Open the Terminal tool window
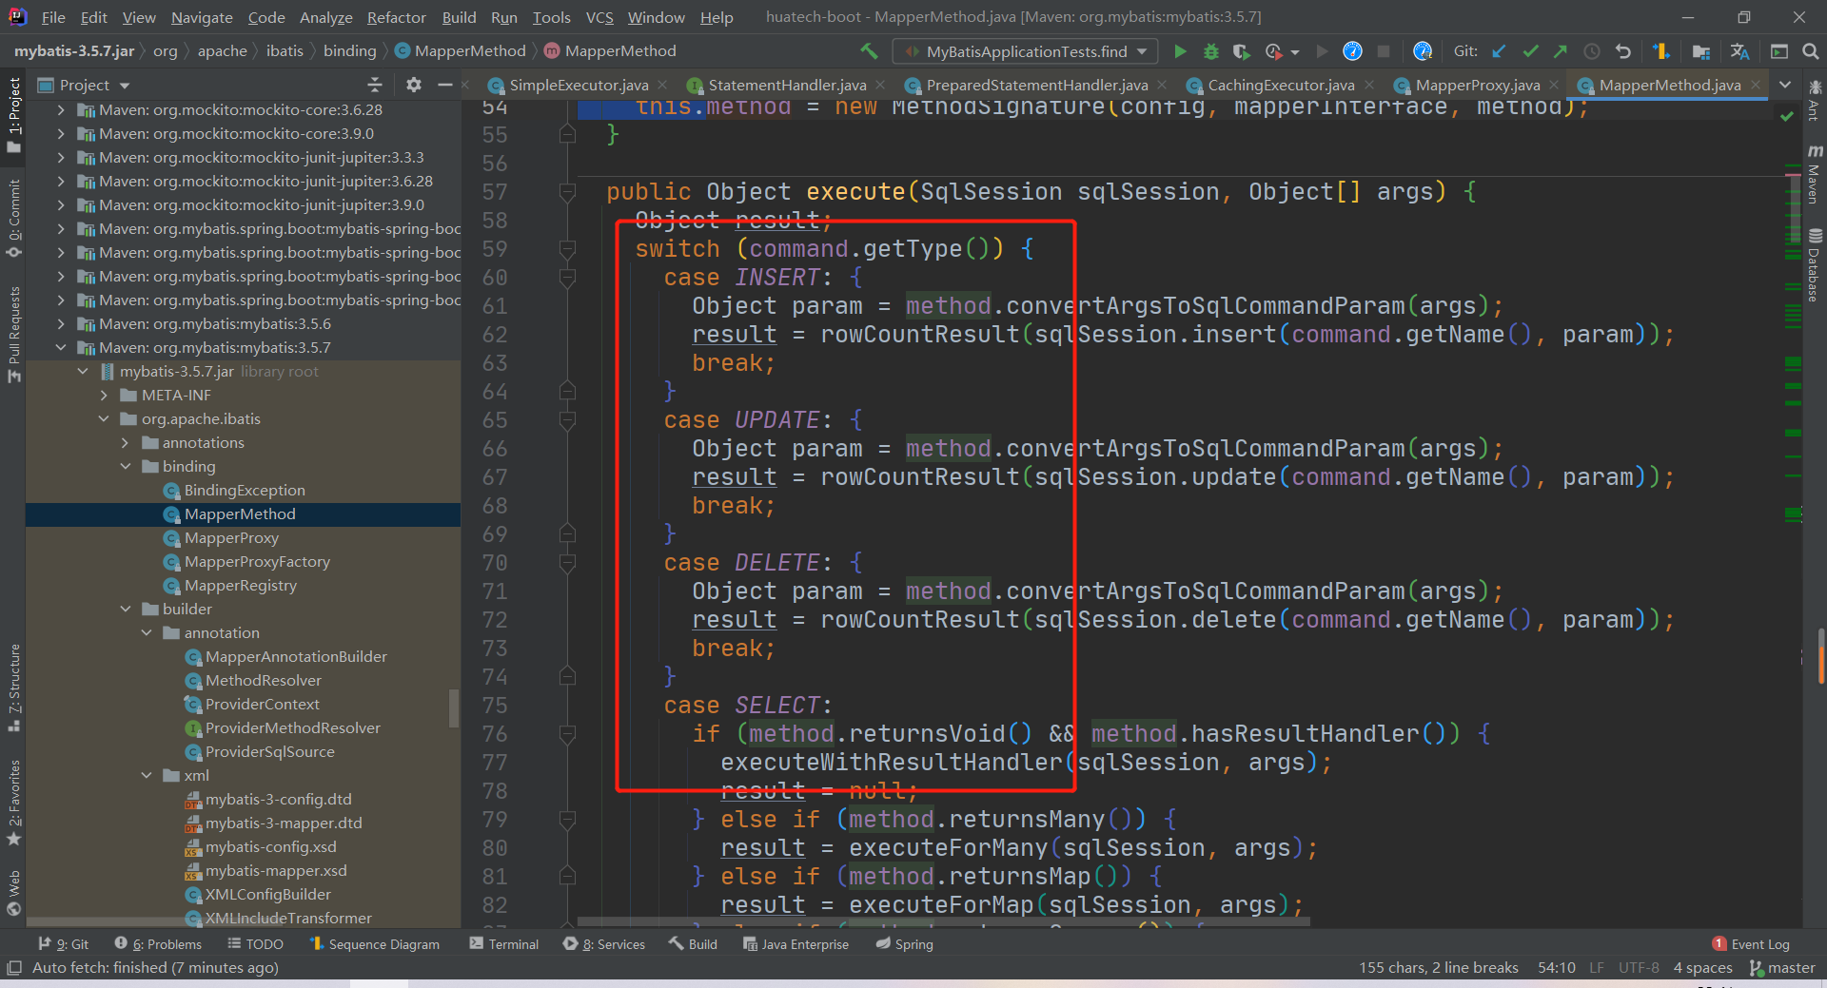 coord(504,943)
